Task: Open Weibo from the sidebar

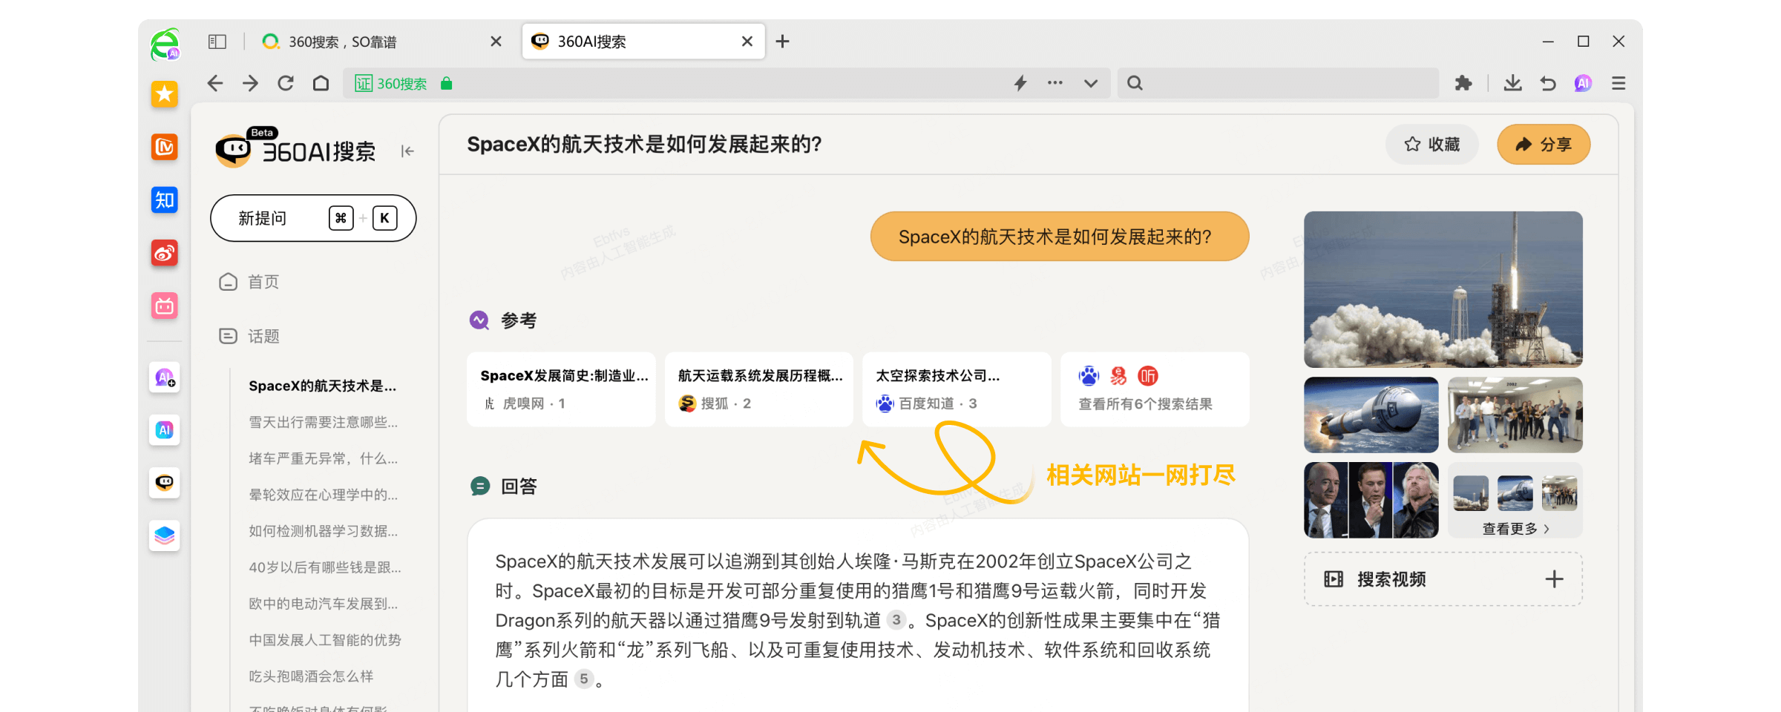Action: click(x=164, y=253)
